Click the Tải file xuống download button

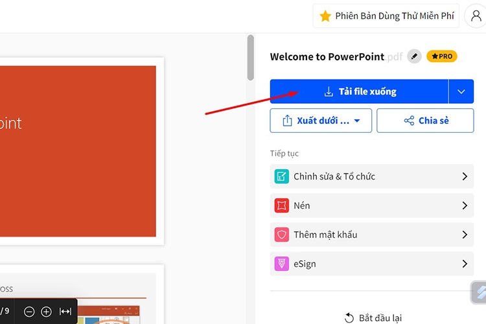point(359,91)
